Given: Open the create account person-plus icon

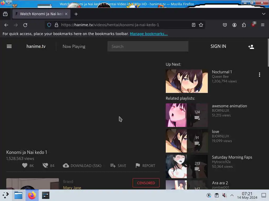Looking at the screenshot, I should [x=251, y=47].
